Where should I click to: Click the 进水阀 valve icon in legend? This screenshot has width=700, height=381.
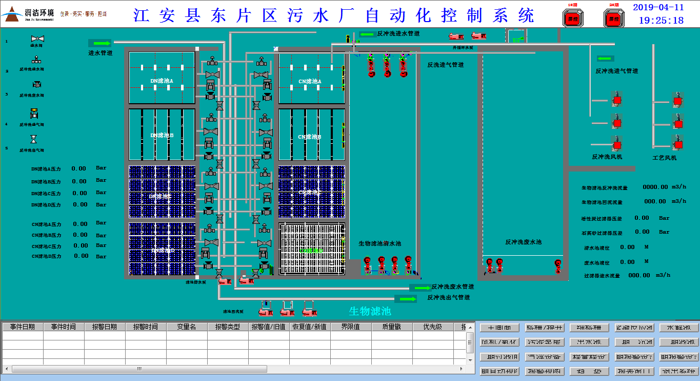click(37, 39)
